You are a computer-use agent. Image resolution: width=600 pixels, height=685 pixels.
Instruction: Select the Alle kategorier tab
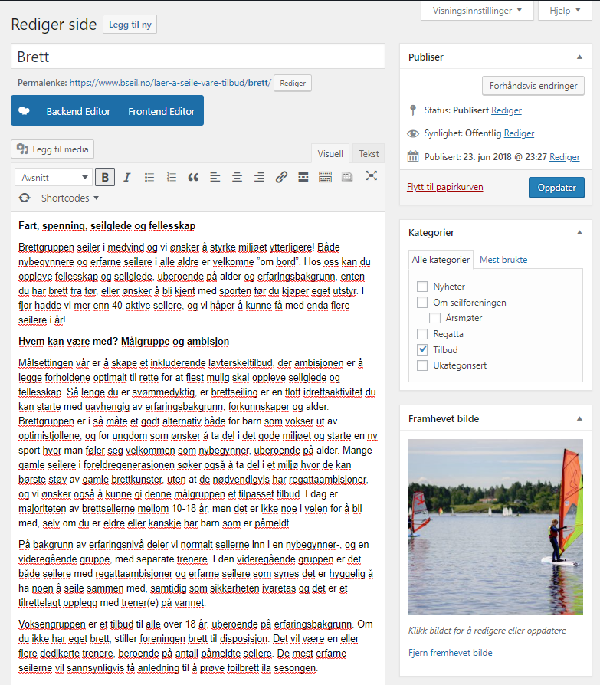coord(441,260)
